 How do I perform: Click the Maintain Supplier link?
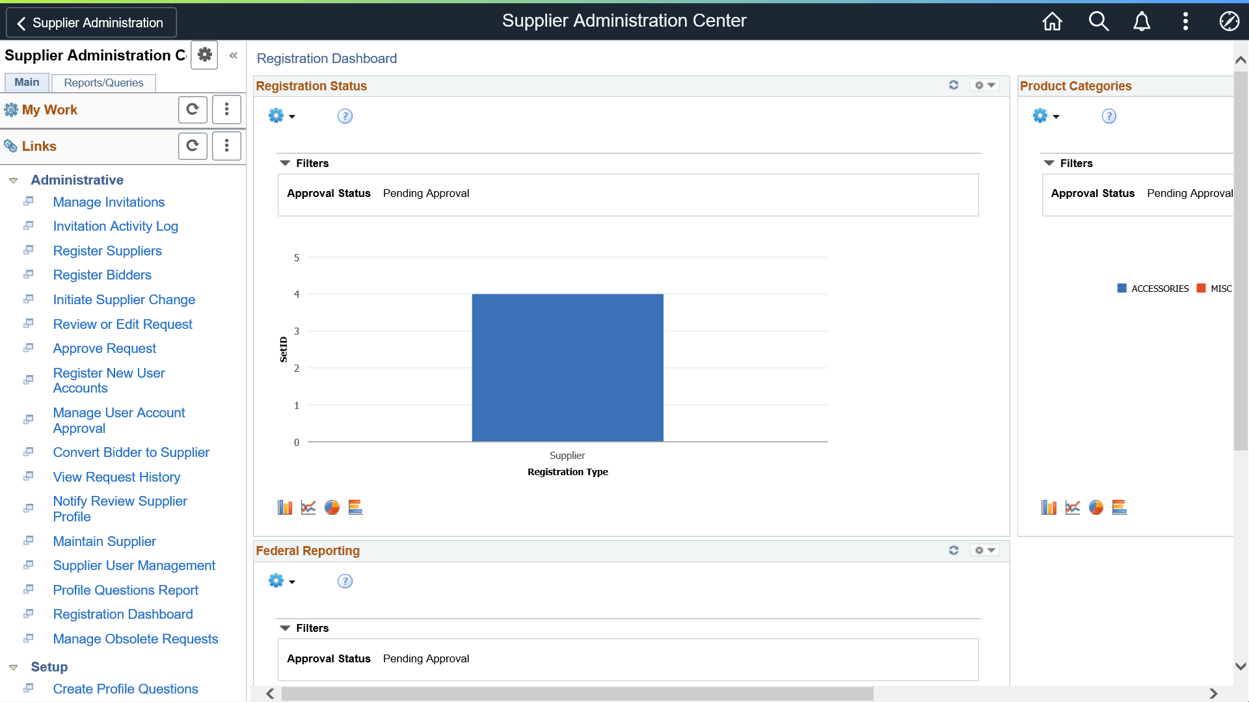tap(104, 541)
